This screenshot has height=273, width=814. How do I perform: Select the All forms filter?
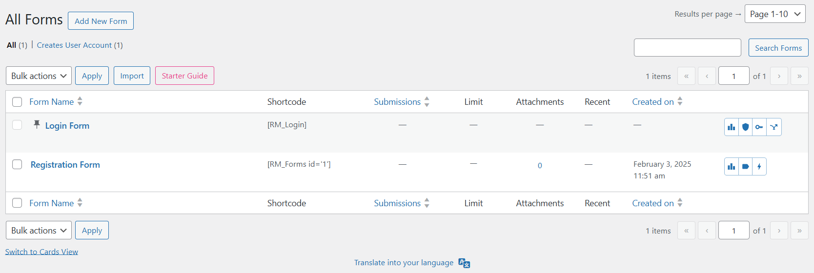(x=11, y=45)
